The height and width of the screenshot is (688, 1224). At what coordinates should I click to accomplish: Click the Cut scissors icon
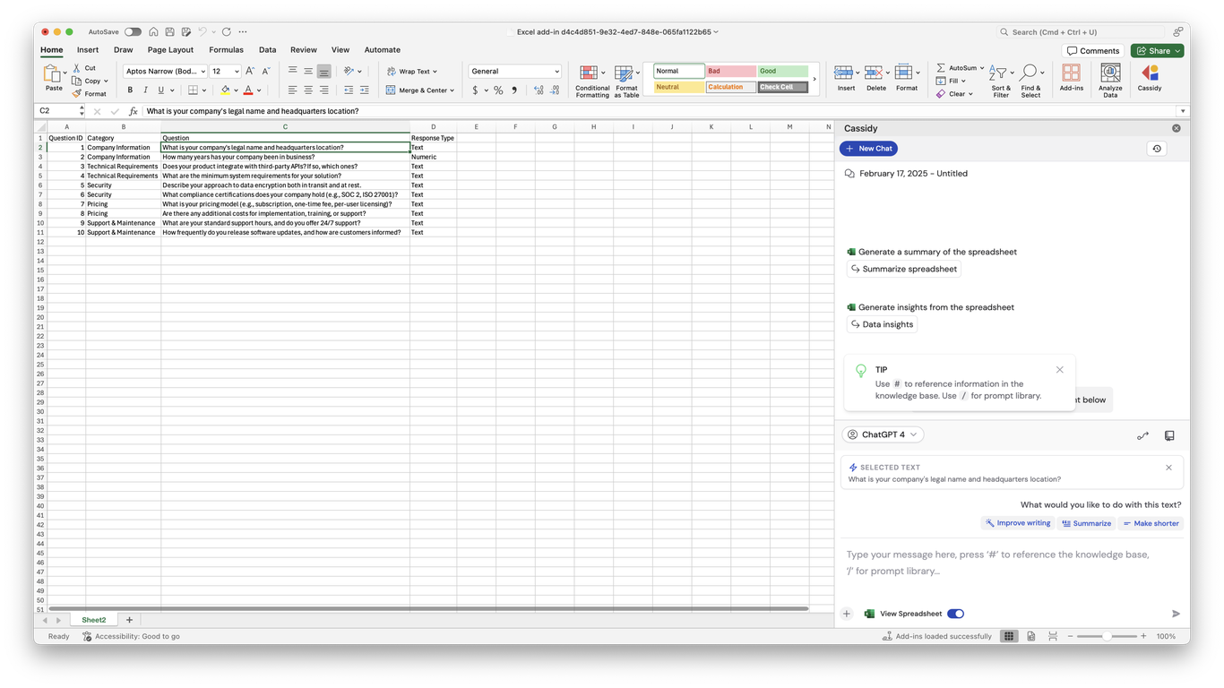coord(77,68)
